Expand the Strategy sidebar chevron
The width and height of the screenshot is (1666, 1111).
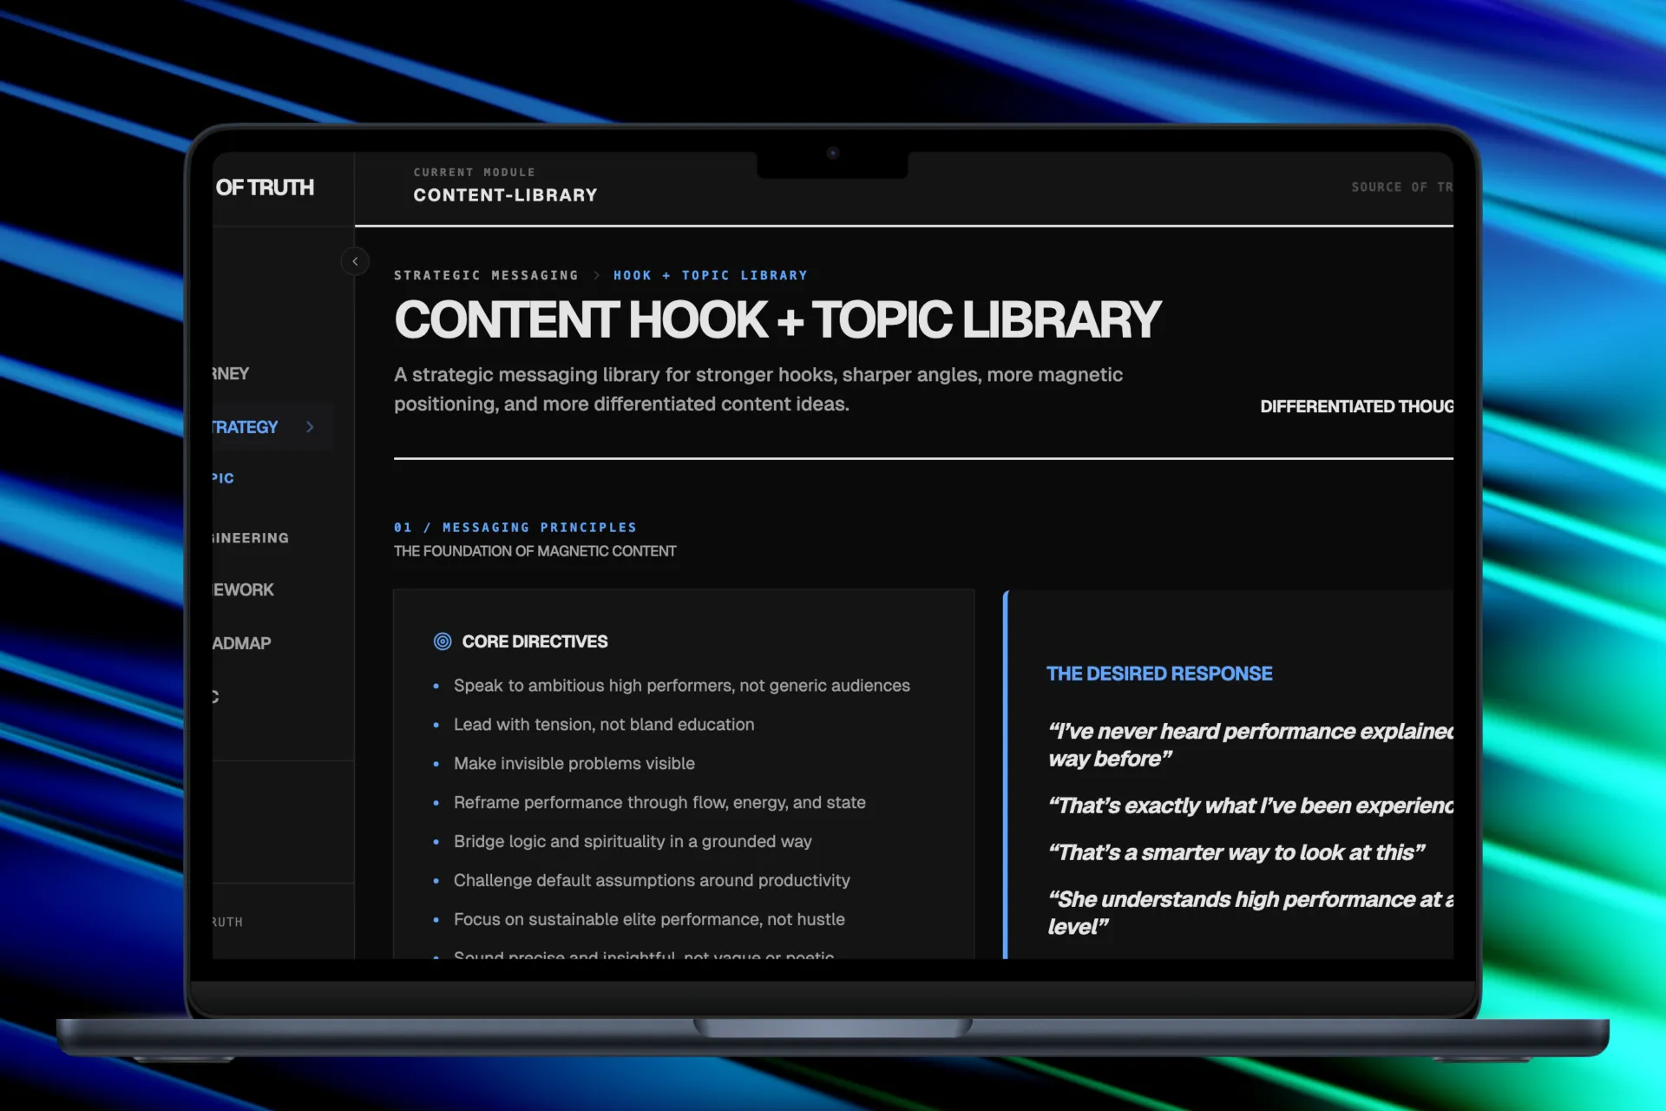click(x=310, y=427)
